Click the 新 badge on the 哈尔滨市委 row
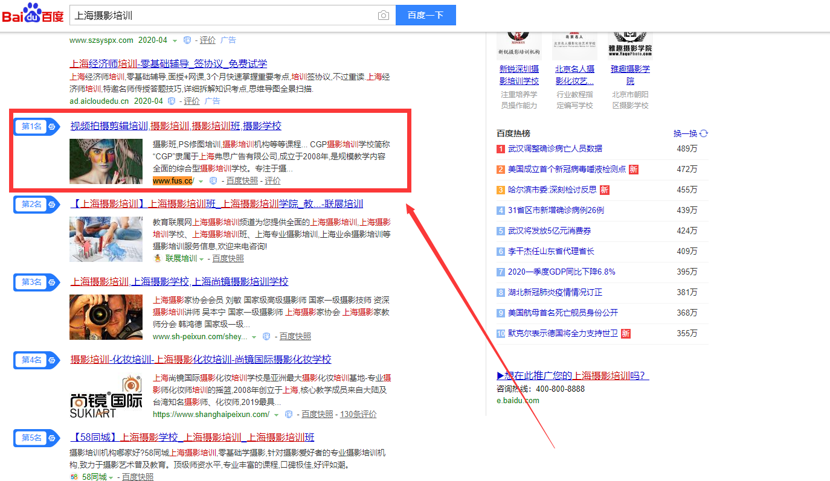This screenshot has width=830, height=481. pyautogui.click(x=605, y=190)
